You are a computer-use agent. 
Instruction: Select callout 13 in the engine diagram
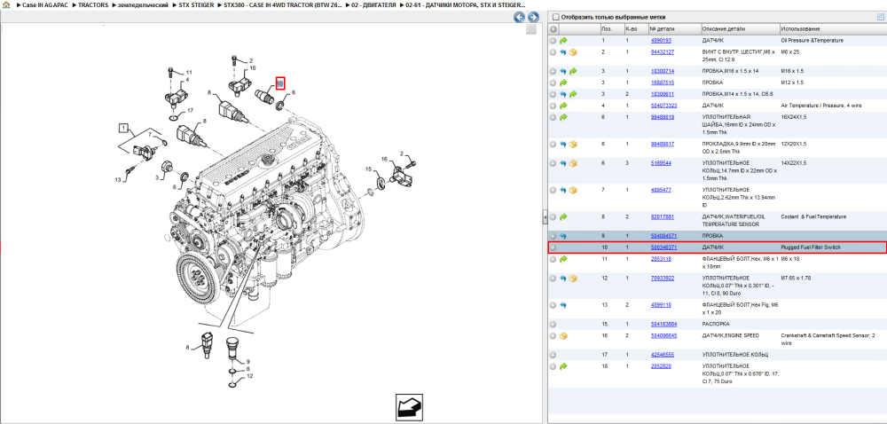(118, 180)
